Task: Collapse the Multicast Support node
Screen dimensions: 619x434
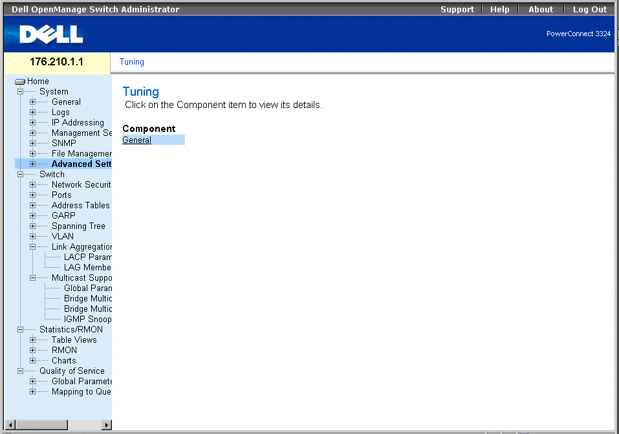Action: tap(33, 278)
